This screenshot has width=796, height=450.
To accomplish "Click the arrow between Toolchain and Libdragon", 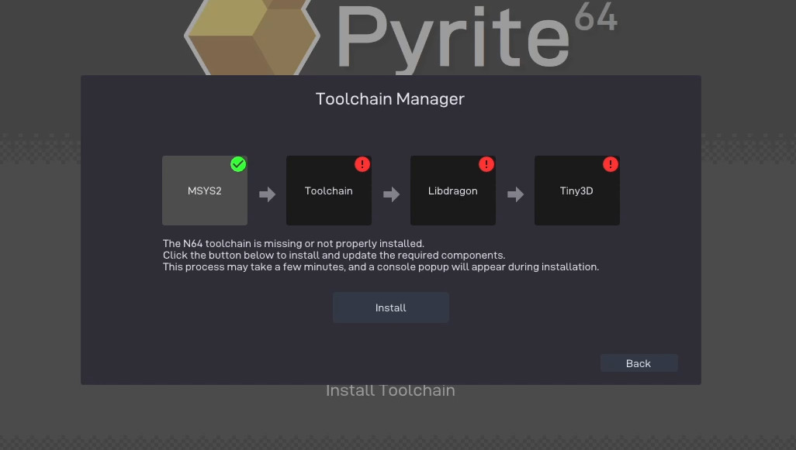I will click(x=391, y=194).
